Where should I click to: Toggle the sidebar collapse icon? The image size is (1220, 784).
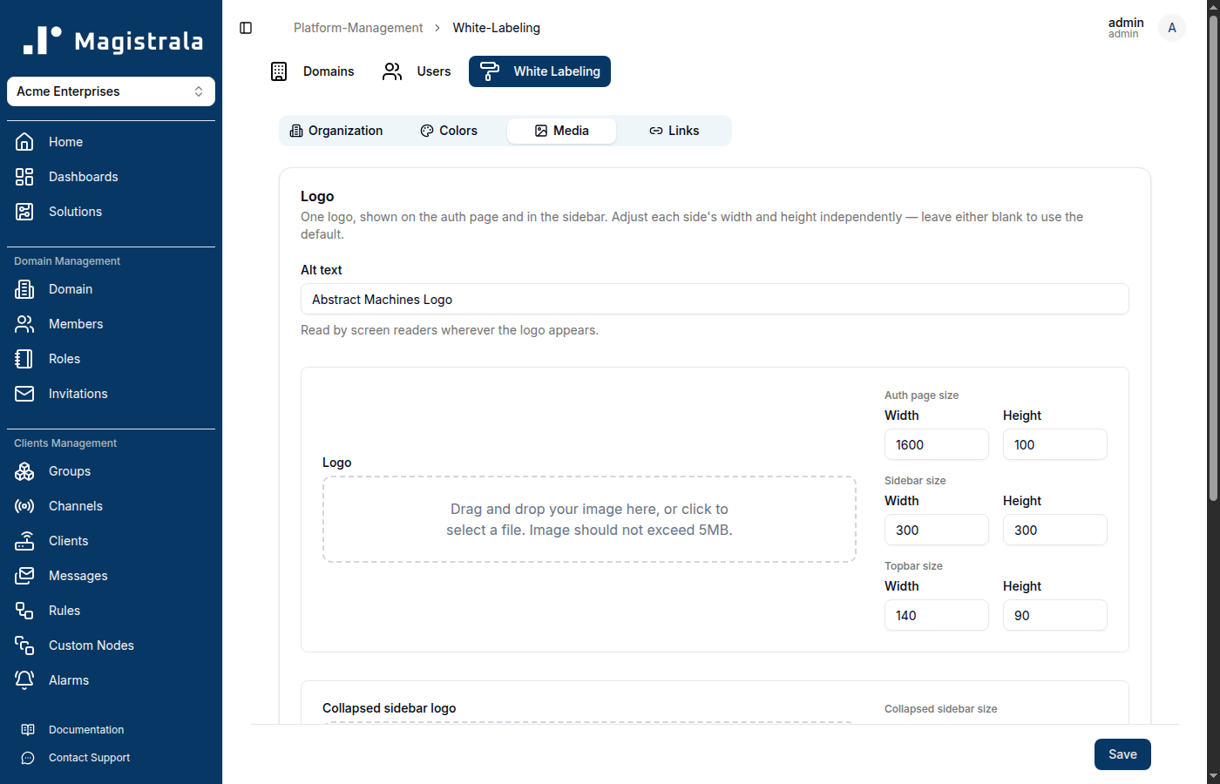tap(246, 28)
